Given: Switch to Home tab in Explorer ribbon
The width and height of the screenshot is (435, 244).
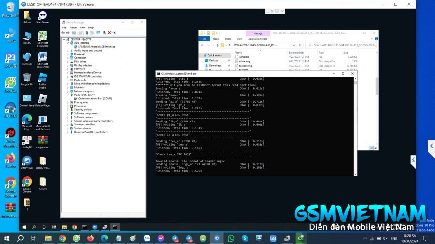Looking at the screenshot, I should click(x=216, y=39).
